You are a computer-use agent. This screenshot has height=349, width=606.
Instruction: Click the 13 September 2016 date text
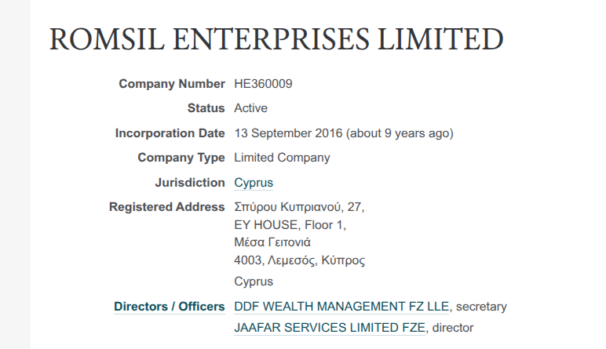point(288,133)
